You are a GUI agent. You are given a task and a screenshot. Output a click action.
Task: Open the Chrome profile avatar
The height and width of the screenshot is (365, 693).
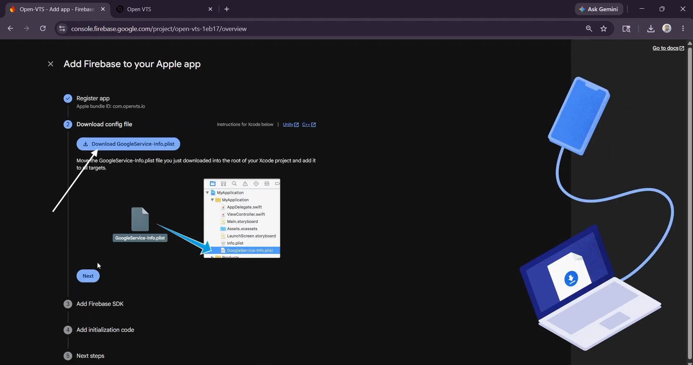(x=667, y=28)
